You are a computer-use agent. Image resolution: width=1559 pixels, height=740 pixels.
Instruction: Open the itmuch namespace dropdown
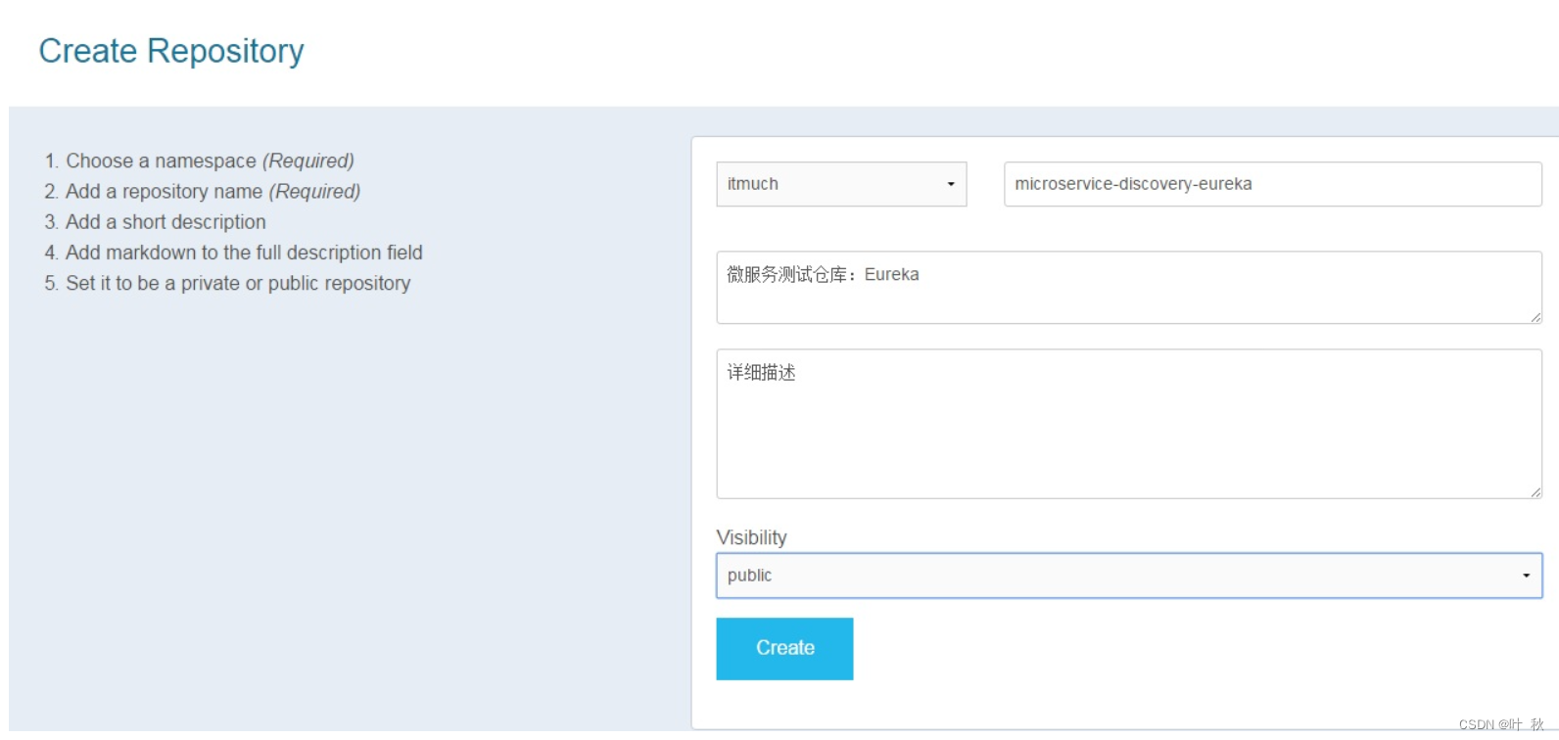[x=841, y=184]
